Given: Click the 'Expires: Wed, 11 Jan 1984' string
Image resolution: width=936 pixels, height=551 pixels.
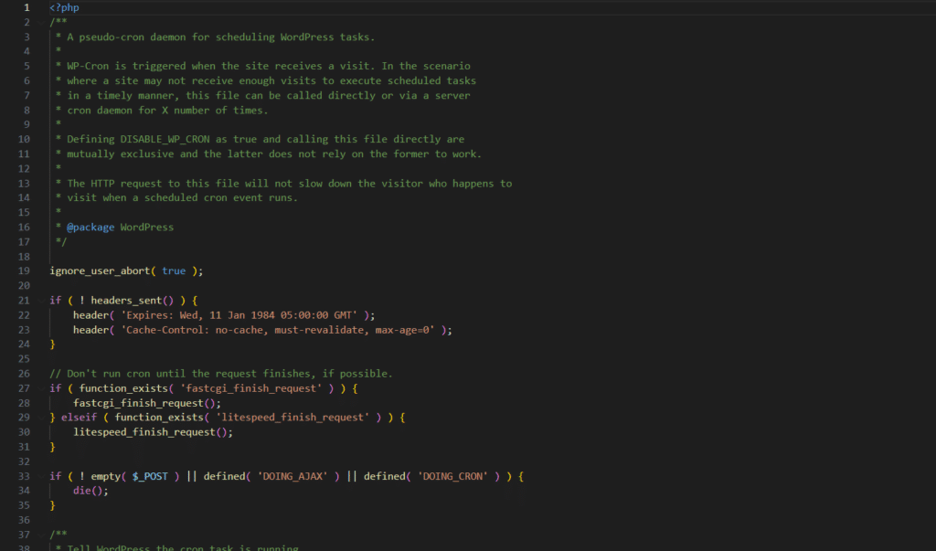Looking at the screenshot, I should click(x=239, y=314).
